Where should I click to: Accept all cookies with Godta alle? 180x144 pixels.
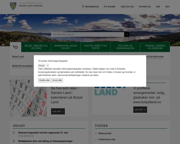(44, 80)
